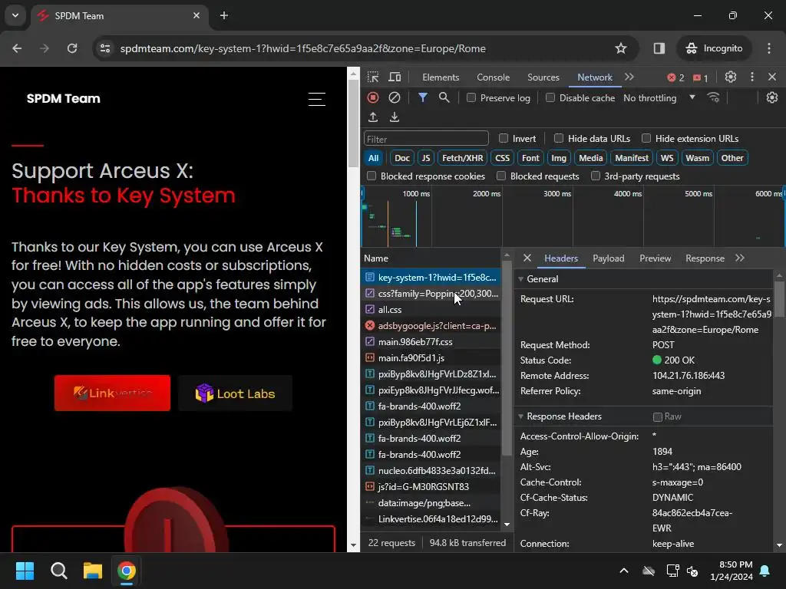Click the network filter text field

pyautogui.click(x=426, y=139)
